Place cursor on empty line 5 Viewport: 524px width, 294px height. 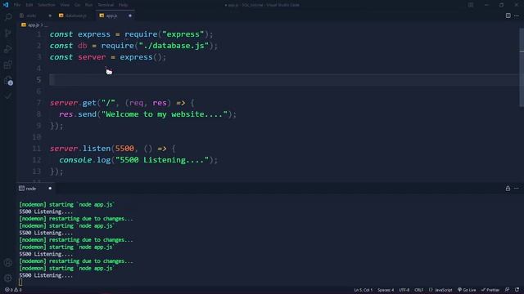283,80
